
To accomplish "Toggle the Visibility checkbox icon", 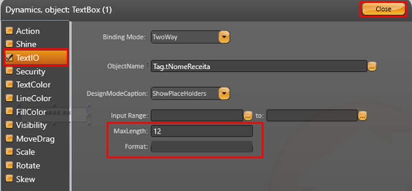I will [x=9, y=125].
